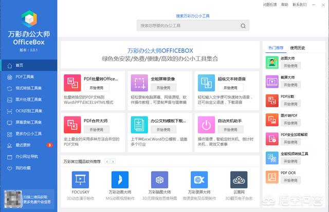The width and height of the screenshot is (329, 212).
Task: Open 最近更新 sidebar icon
Action: pos(9,145)
